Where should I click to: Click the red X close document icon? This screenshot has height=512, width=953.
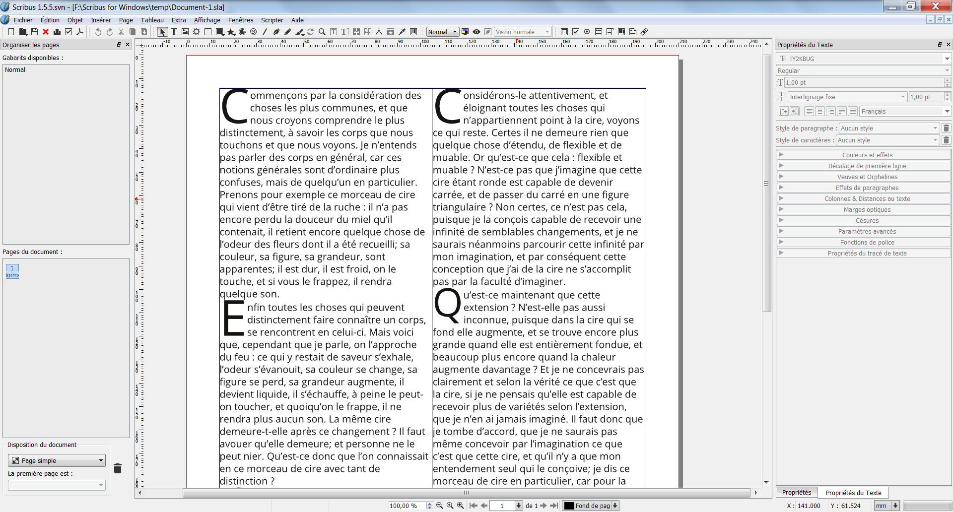tap(46, 32)
